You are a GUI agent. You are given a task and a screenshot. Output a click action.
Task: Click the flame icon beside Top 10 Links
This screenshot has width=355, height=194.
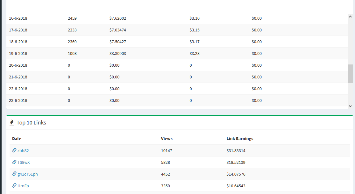click(x=12, y=123)
